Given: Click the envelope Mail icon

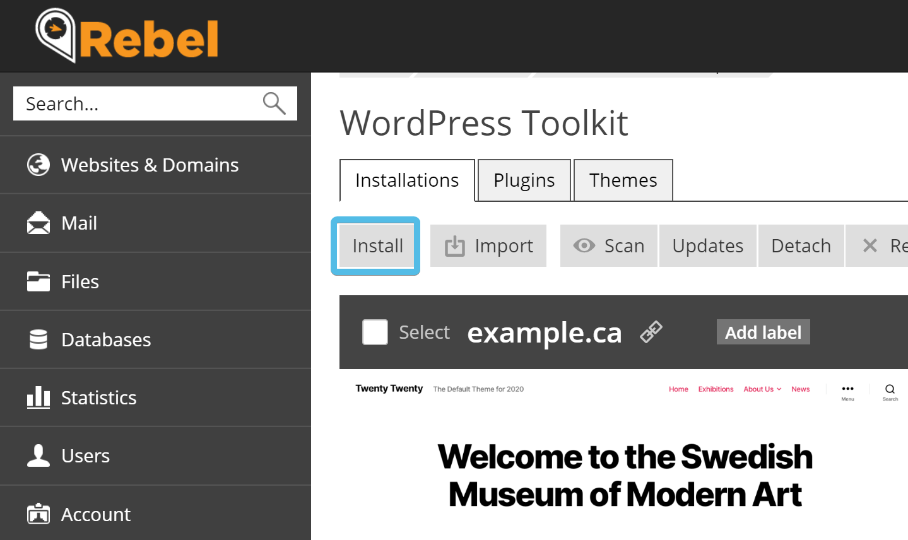Looking at the screenshot, I should [38, 223].
